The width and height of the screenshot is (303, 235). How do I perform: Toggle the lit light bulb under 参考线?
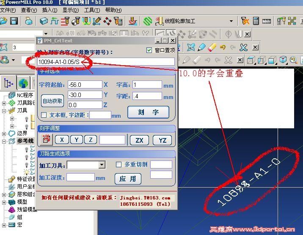pos(27,172)
